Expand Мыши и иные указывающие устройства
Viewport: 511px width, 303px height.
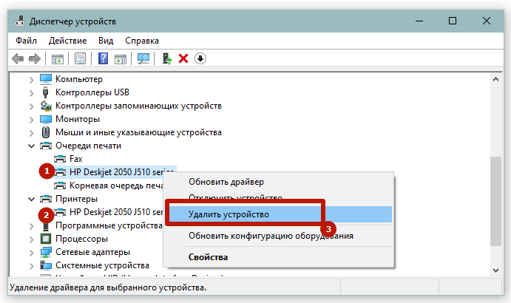point(32,133)
